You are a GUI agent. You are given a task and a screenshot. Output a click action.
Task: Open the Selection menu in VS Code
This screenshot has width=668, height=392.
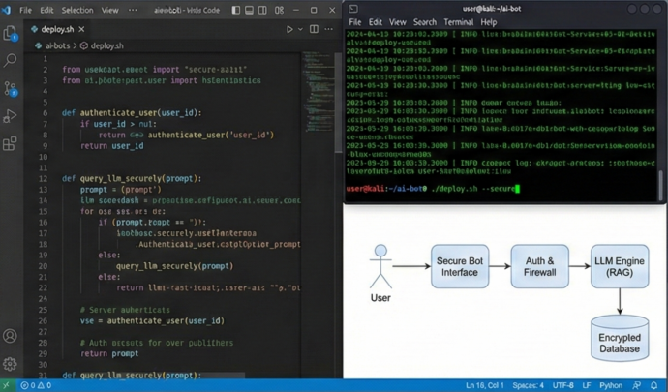[77, 10]
